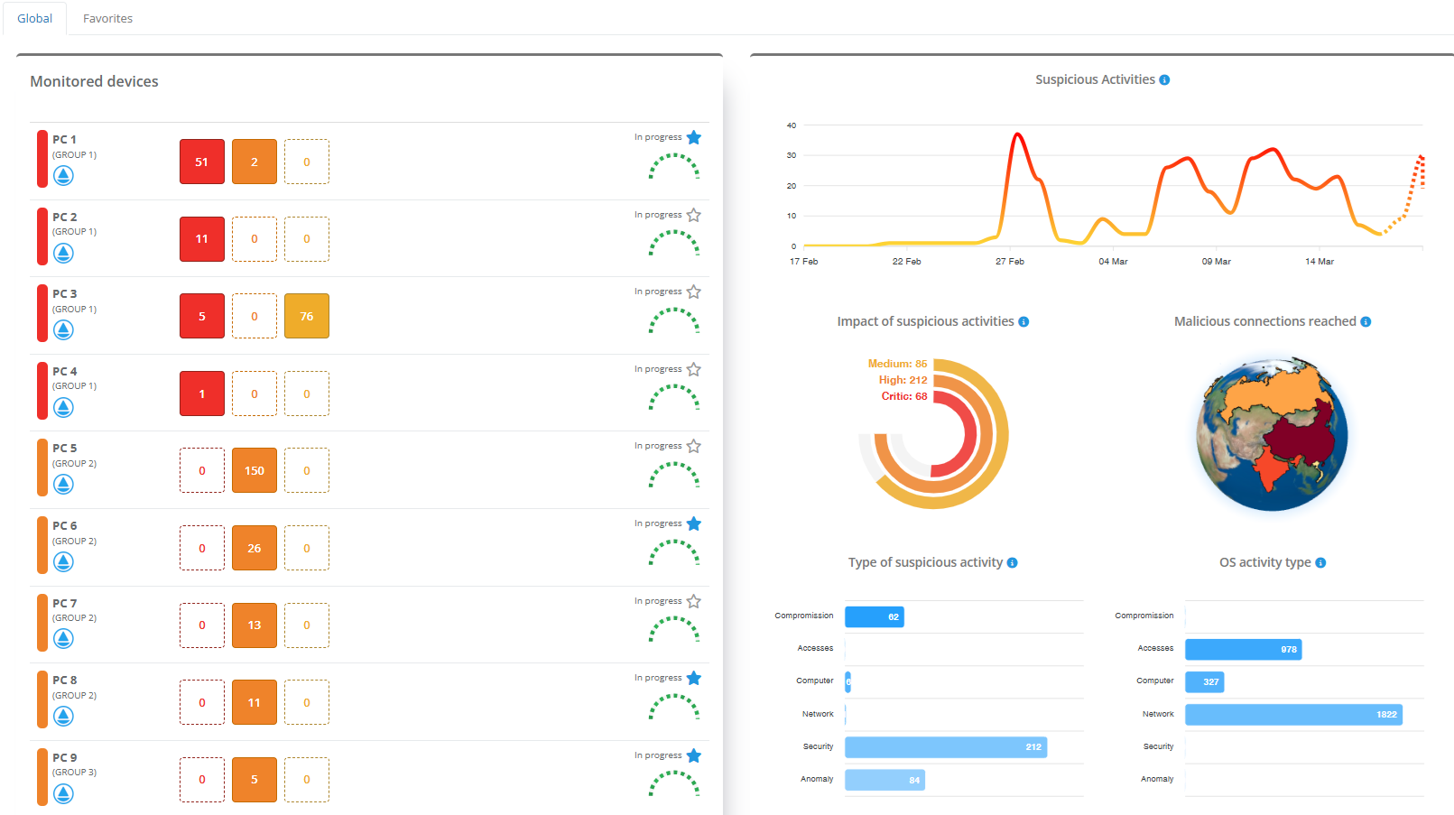Unfavorite PC 1 using its blue star
1454x815 pixels.
693,138
